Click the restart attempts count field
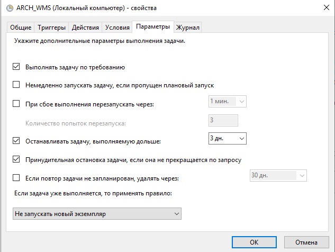 click(x=222, y=120)
